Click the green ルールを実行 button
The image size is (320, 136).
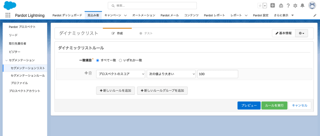(274, 106)
